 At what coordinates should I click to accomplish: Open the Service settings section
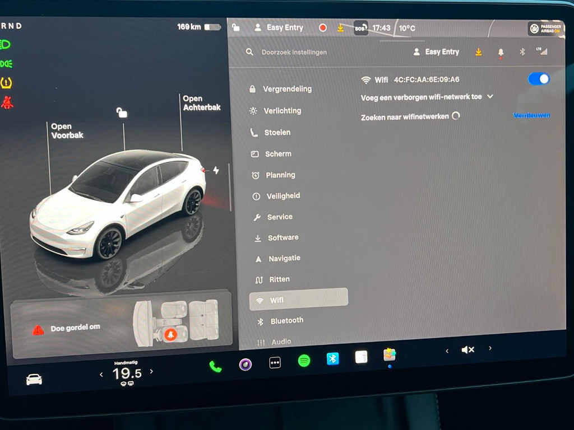point(280,217)
